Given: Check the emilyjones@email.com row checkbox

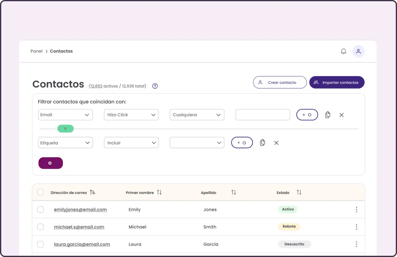Looking at the screenshot, I should (x=40, y=210).
